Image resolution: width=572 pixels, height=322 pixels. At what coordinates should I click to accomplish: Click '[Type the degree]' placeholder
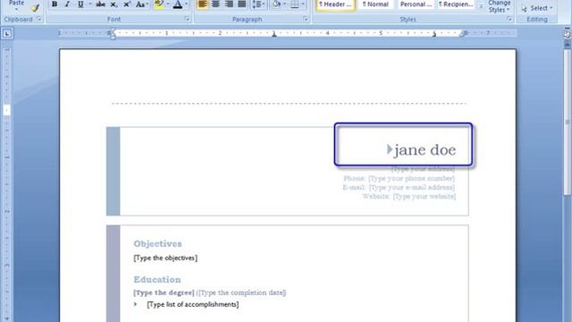coord(164,292)
